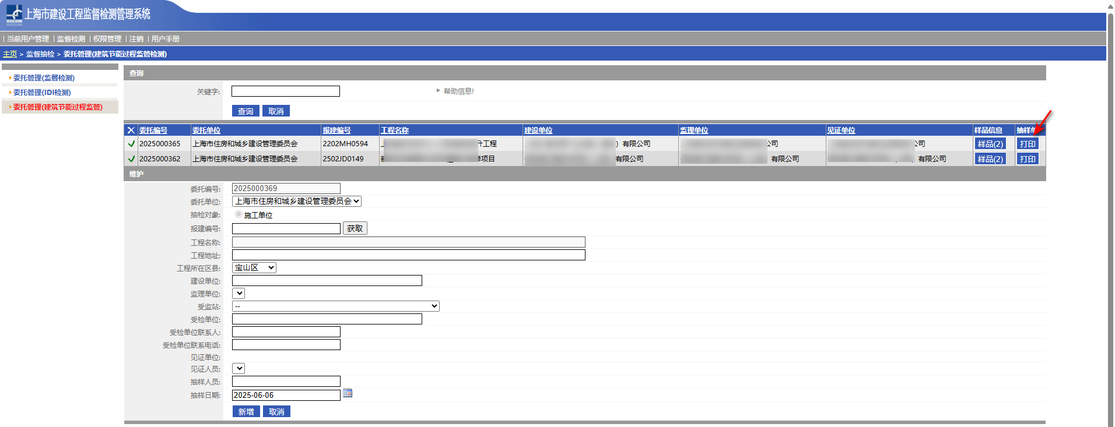Click the calendar icon beside 抽样日期
Viewport: 1115px width, 427px height.
click(x=348, y=393)
